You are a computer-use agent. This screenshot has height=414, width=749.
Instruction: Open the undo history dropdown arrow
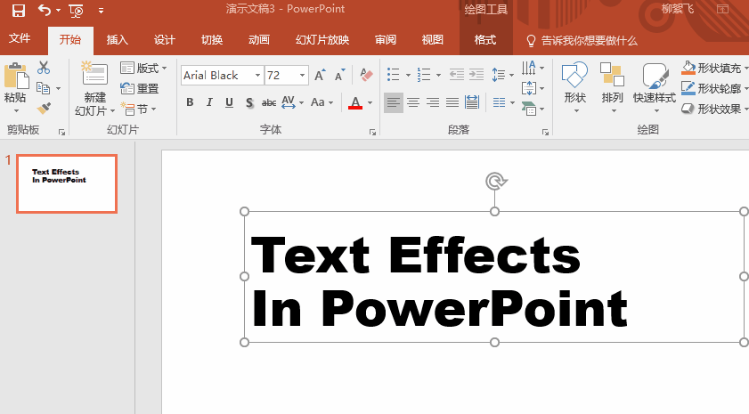tap(58, 10)
